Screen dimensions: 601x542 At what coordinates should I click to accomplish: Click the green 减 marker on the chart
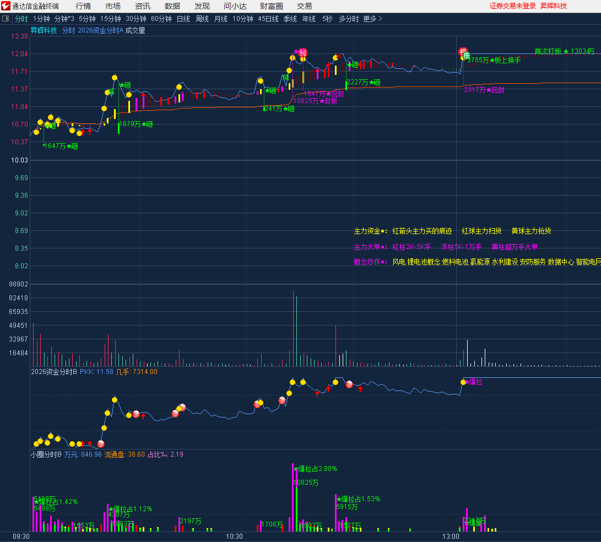point(111,91)
